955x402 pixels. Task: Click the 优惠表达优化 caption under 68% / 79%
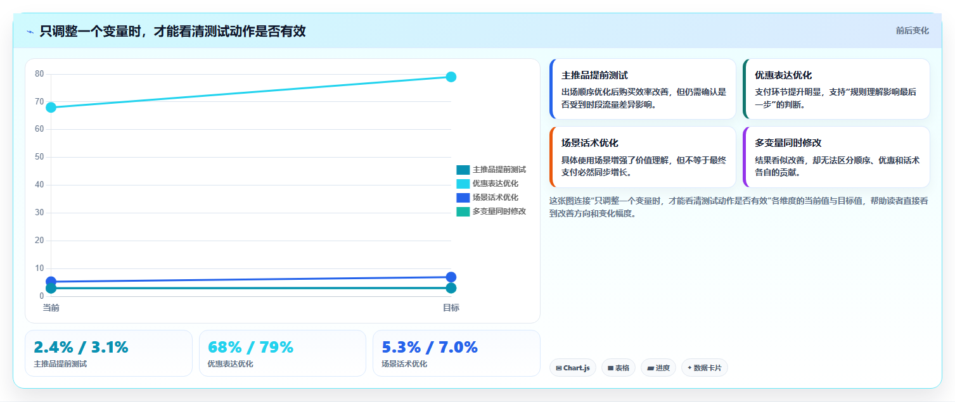click(231, 364)
